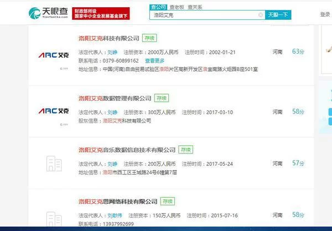The image size is (332, 231).
Task: Click legal representative 刘峥 in first result
Action: [112, 52]
